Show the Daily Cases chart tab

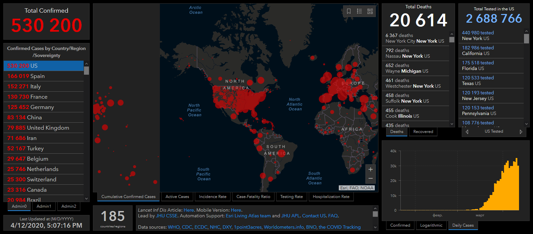point(463,225)
